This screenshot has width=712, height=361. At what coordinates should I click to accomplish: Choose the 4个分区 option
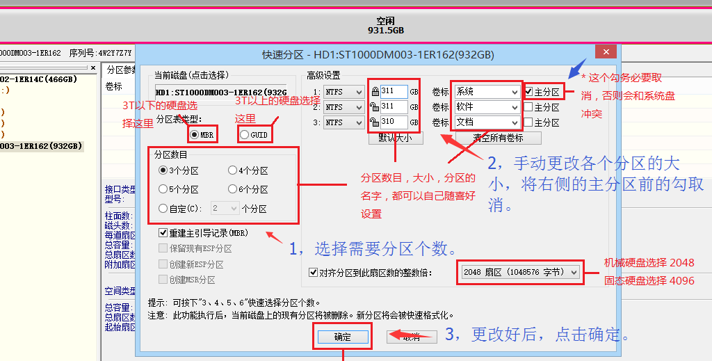[x=232, y=170]
